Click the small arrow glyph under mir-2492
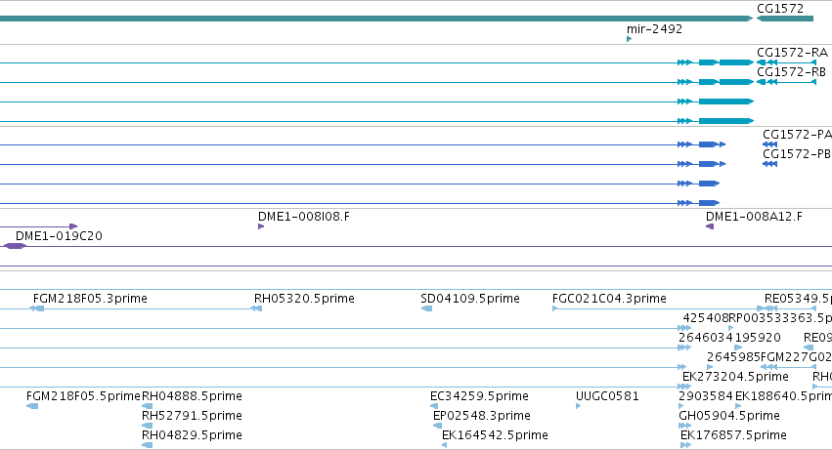 click(x=630, y=39)
